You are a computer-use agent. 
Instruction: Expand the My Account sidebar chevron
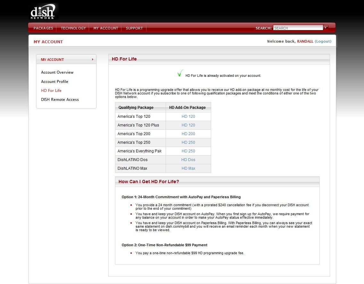[92, 60]
